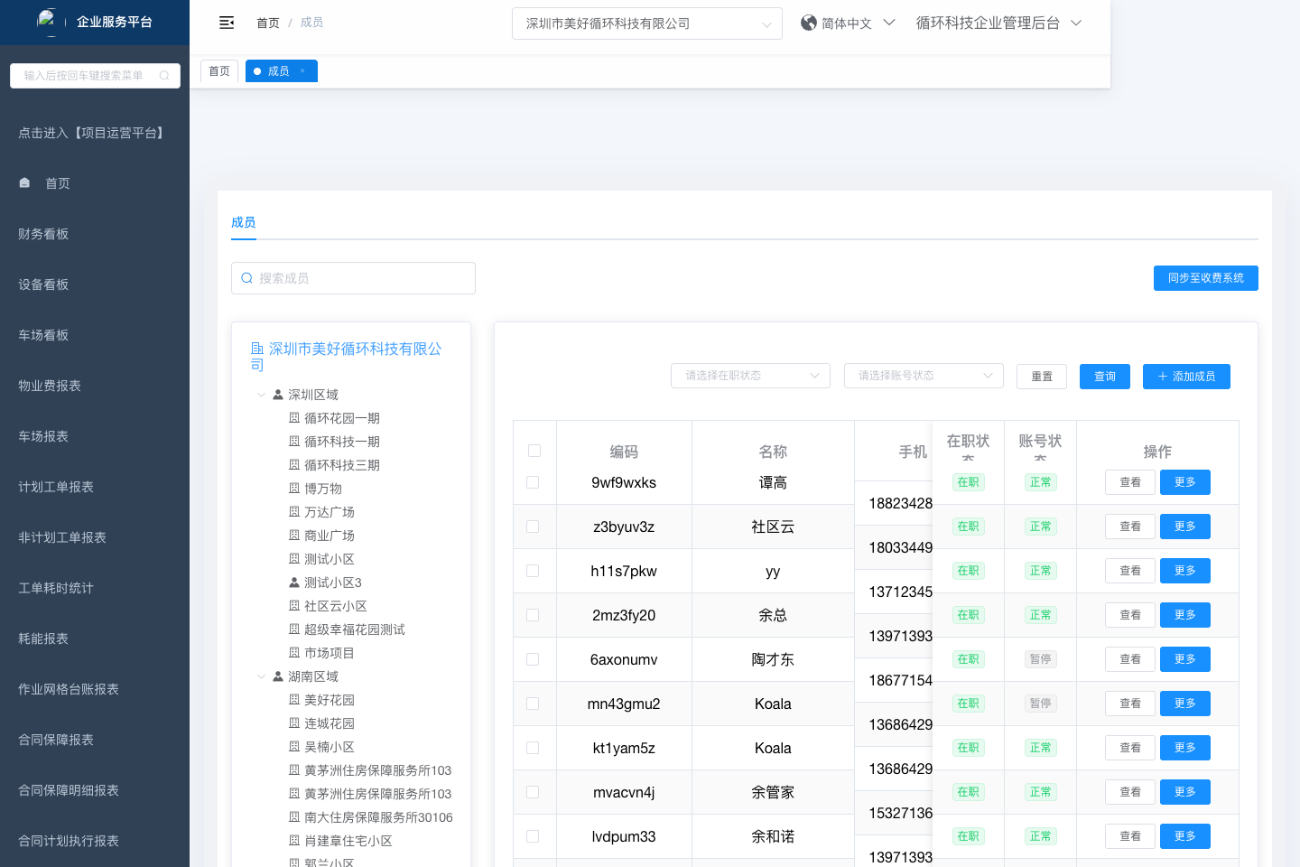Switch to the 首页 tab

tap(219, 71)
